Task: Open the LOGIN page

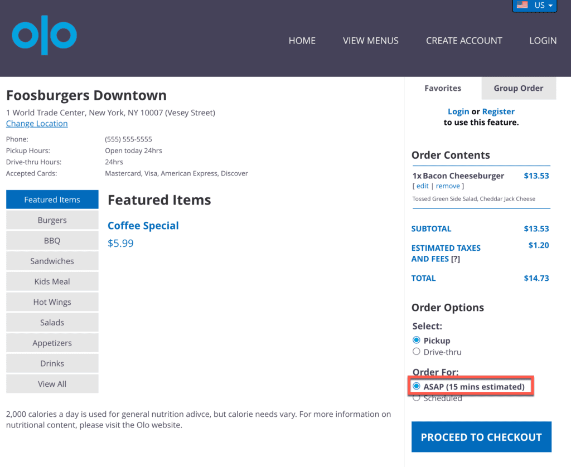Action: coord(543,40)
